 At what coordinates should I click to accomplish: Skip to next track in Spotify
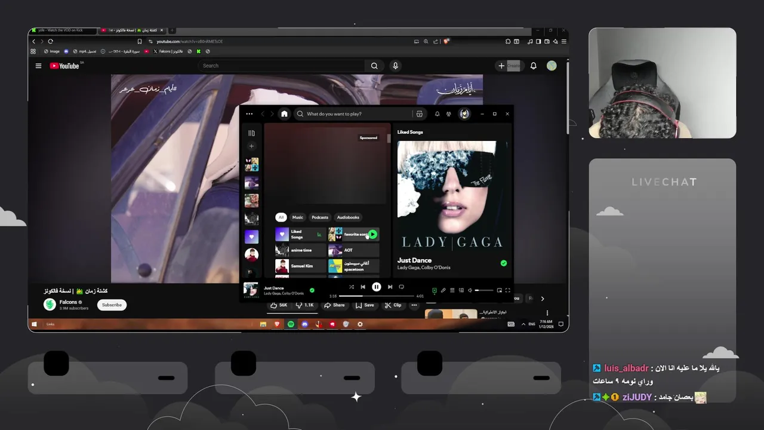390,287
